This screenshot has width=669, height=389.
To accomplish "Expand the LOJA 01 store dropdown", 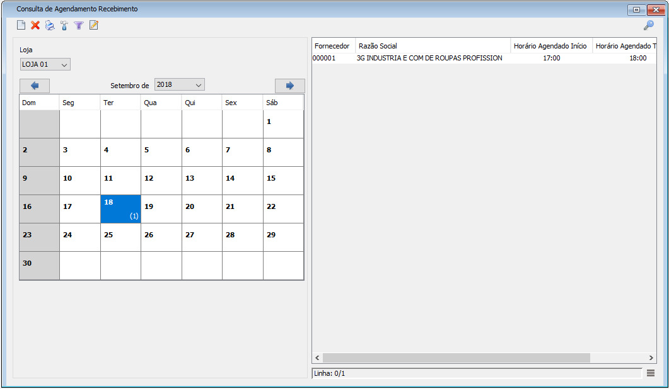I will click(45, 64).
